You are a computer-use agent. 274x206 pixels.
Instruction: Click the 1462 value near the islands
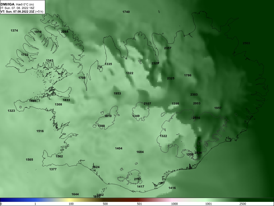[100, 195]
